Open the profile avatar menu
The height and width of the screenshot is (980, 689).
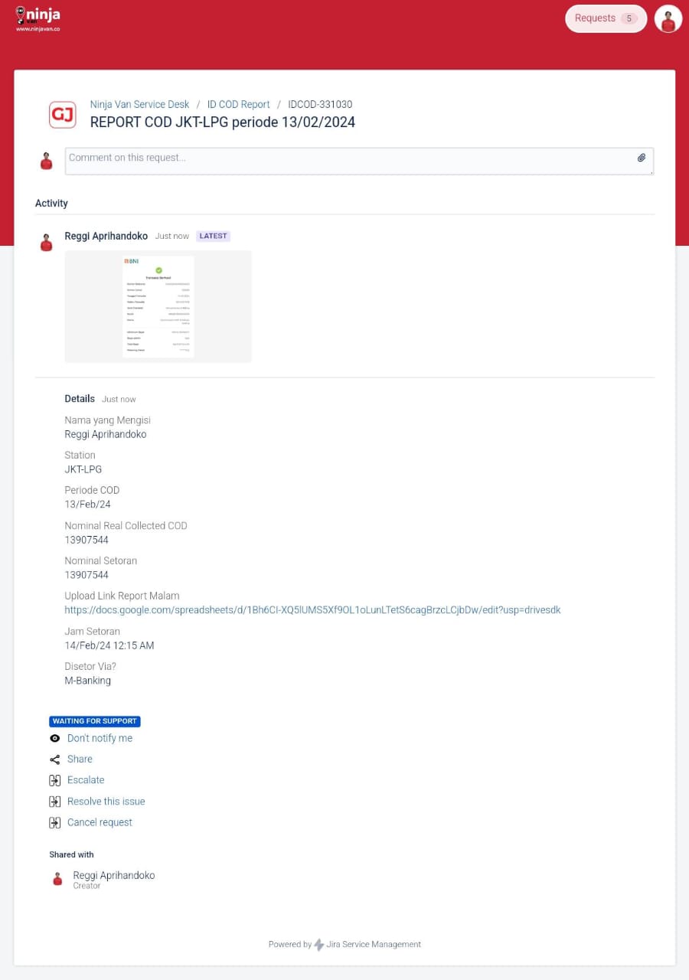(668, 19)
